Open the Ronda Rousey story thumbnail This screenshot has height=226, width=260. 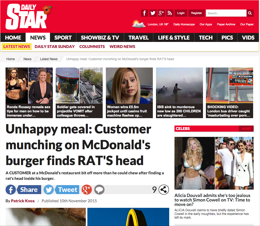[29, 93]
